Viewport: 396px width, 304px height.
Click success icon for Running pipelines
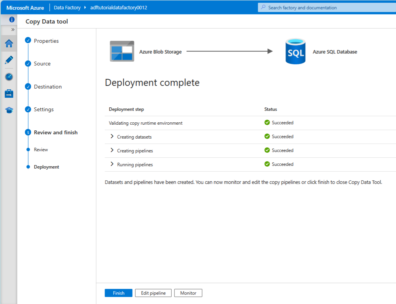click(x=267, y=164)
